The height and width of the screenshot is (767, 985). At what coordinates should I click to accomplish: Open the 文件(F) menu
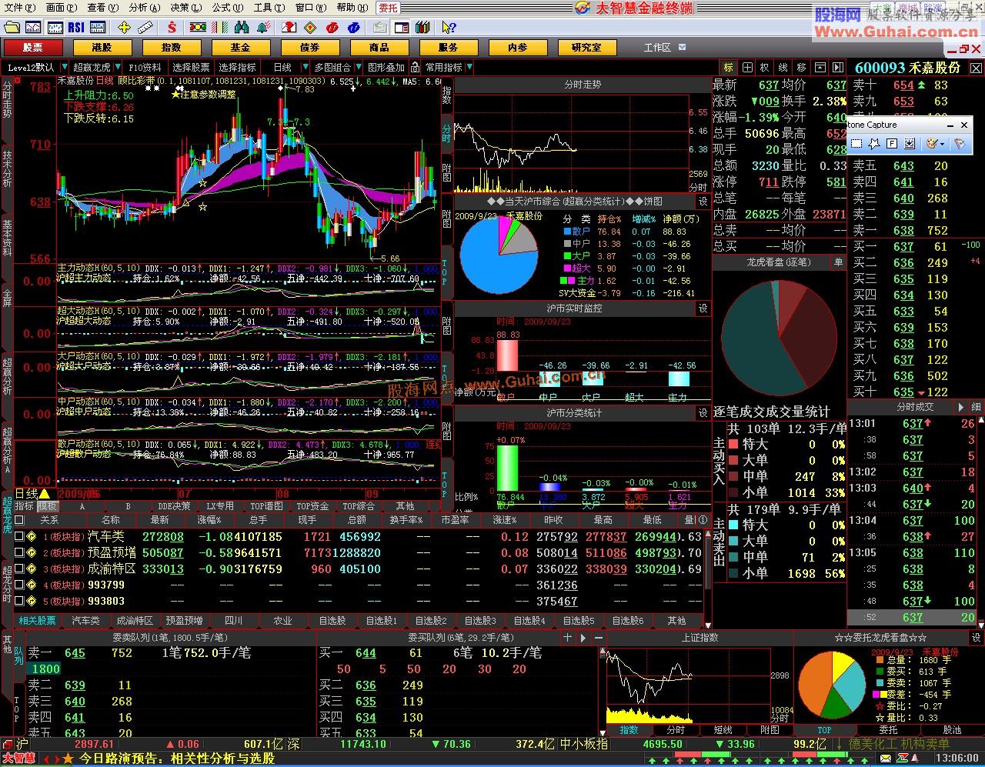pos(19,8)
